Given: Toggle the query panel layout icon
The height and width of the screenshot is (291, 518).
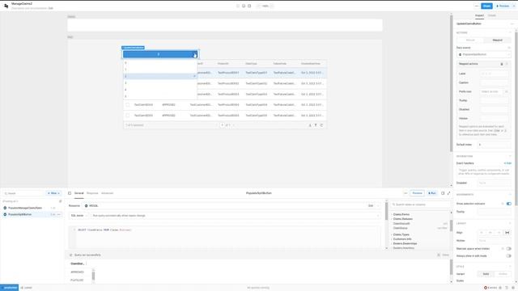Looking at the screenshot, I should click(x=443, y=193).
